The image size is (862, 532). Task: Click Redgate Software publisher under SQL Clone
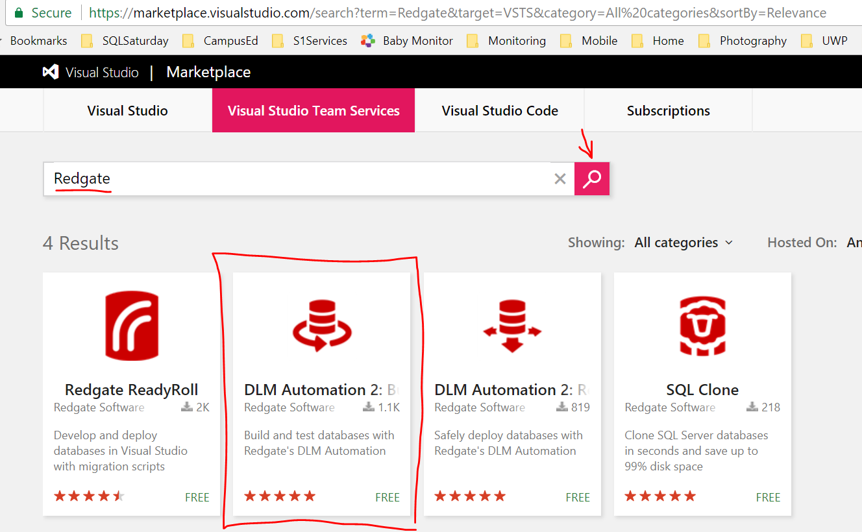(x=670, y=407)
